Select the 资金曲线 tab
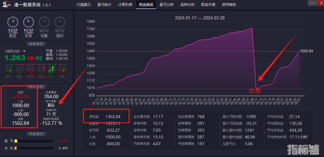 coord(146,4)
